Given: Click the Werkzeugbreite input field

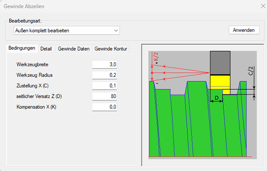Looking at the screenshot, I should coord(105,64).
